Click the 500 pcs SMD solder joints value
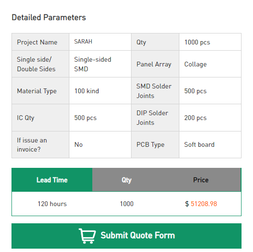This screenshot has height=252, width=253. tap(196, 91)
